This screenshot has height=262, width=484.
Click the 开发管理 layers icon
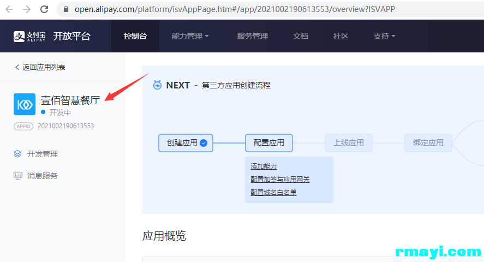tap(17, 154)
